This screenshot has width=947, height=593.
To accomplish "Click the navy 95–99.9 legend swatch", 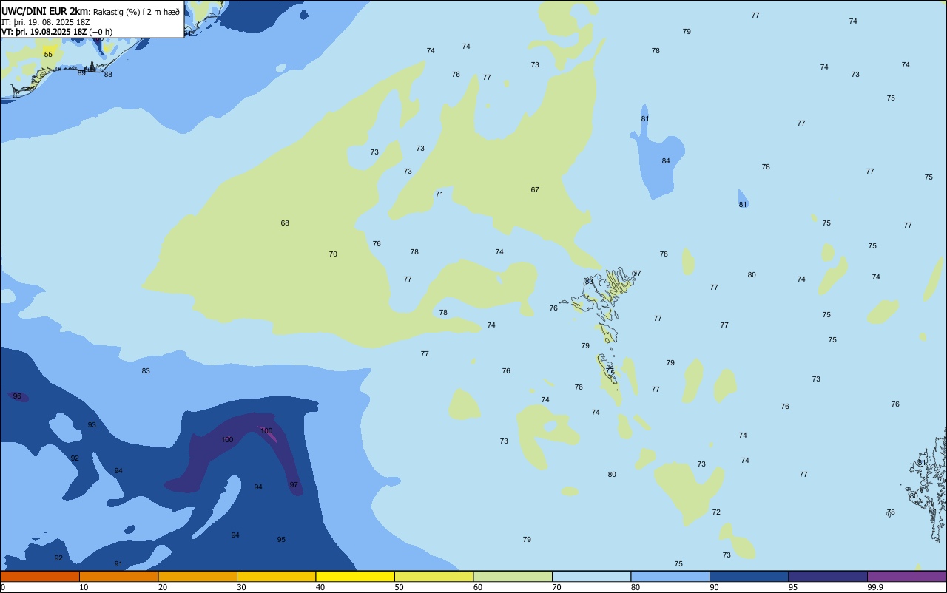I will [x=828, y=576].
